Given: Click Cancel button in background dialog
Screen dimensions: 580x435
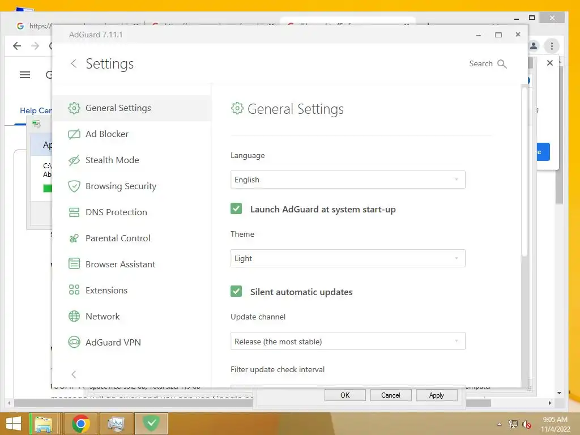Looking at the screenshot, I should [x=391, y=395].
